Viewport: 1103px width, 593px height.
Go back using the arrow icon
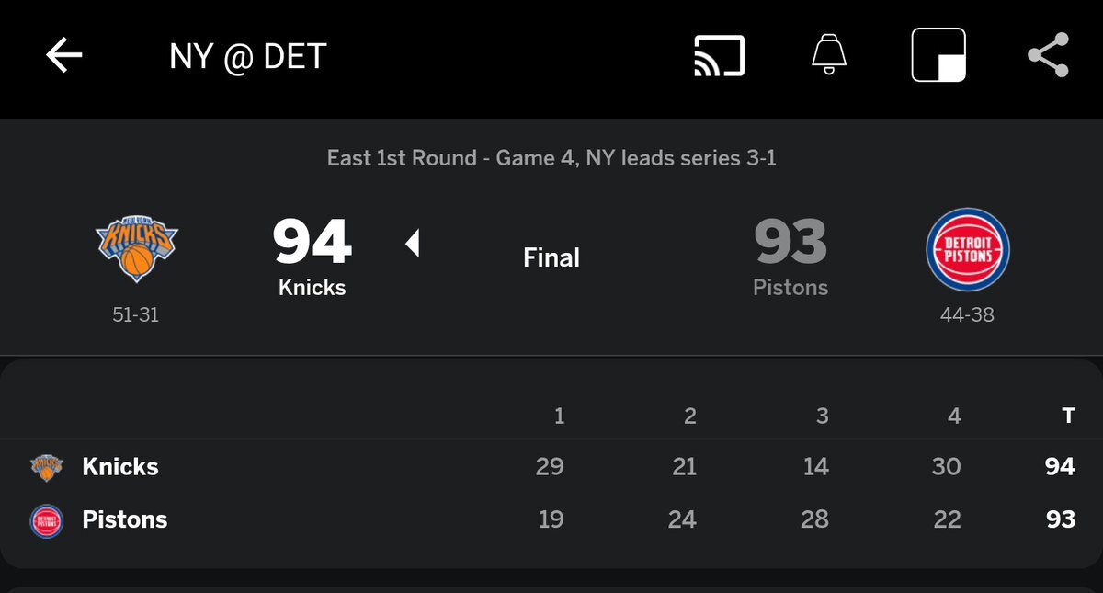tap(64, 56)
